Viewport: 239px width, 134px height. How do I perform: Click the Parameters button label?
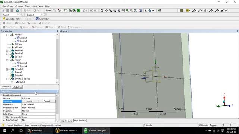44,19
